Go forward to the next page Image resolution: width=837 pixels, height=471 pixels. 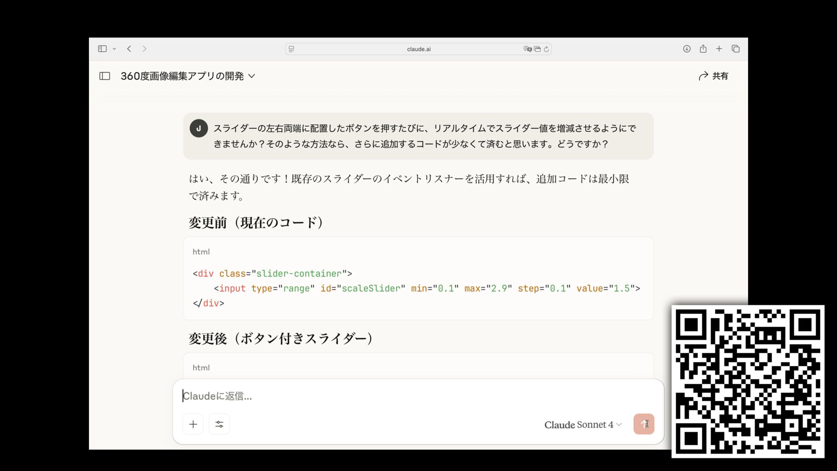point(144,49)
